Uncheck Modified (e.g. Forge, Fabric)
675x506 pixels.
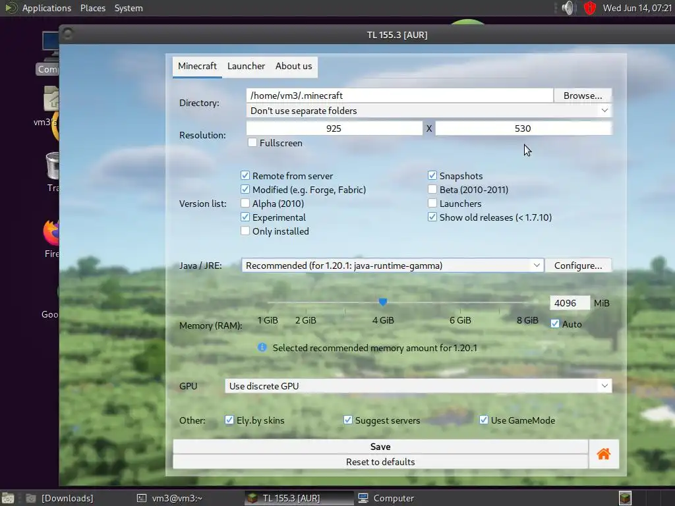point(245,189)
